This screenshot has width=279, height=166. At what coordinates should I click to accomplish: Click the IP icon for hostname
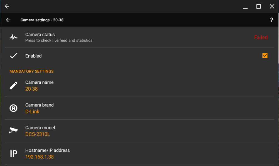coord(14,154)
